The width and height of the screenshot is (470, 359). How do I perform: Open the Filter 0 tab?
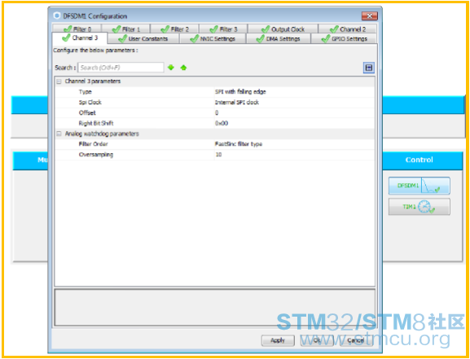(x=77, y=28)
